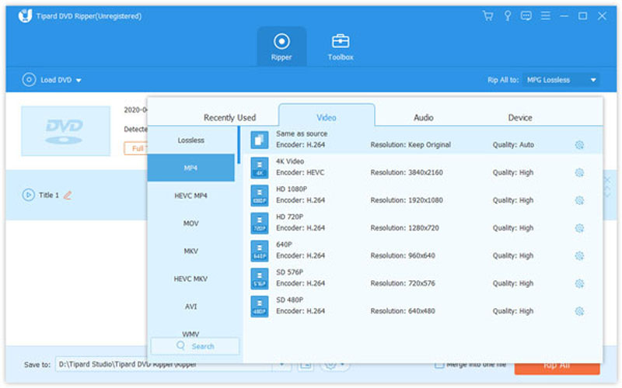Play Title 1 preview button
622x388 pixels.
(29, 196)
